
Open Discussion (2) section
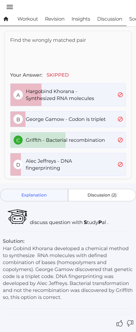(102, 195)
